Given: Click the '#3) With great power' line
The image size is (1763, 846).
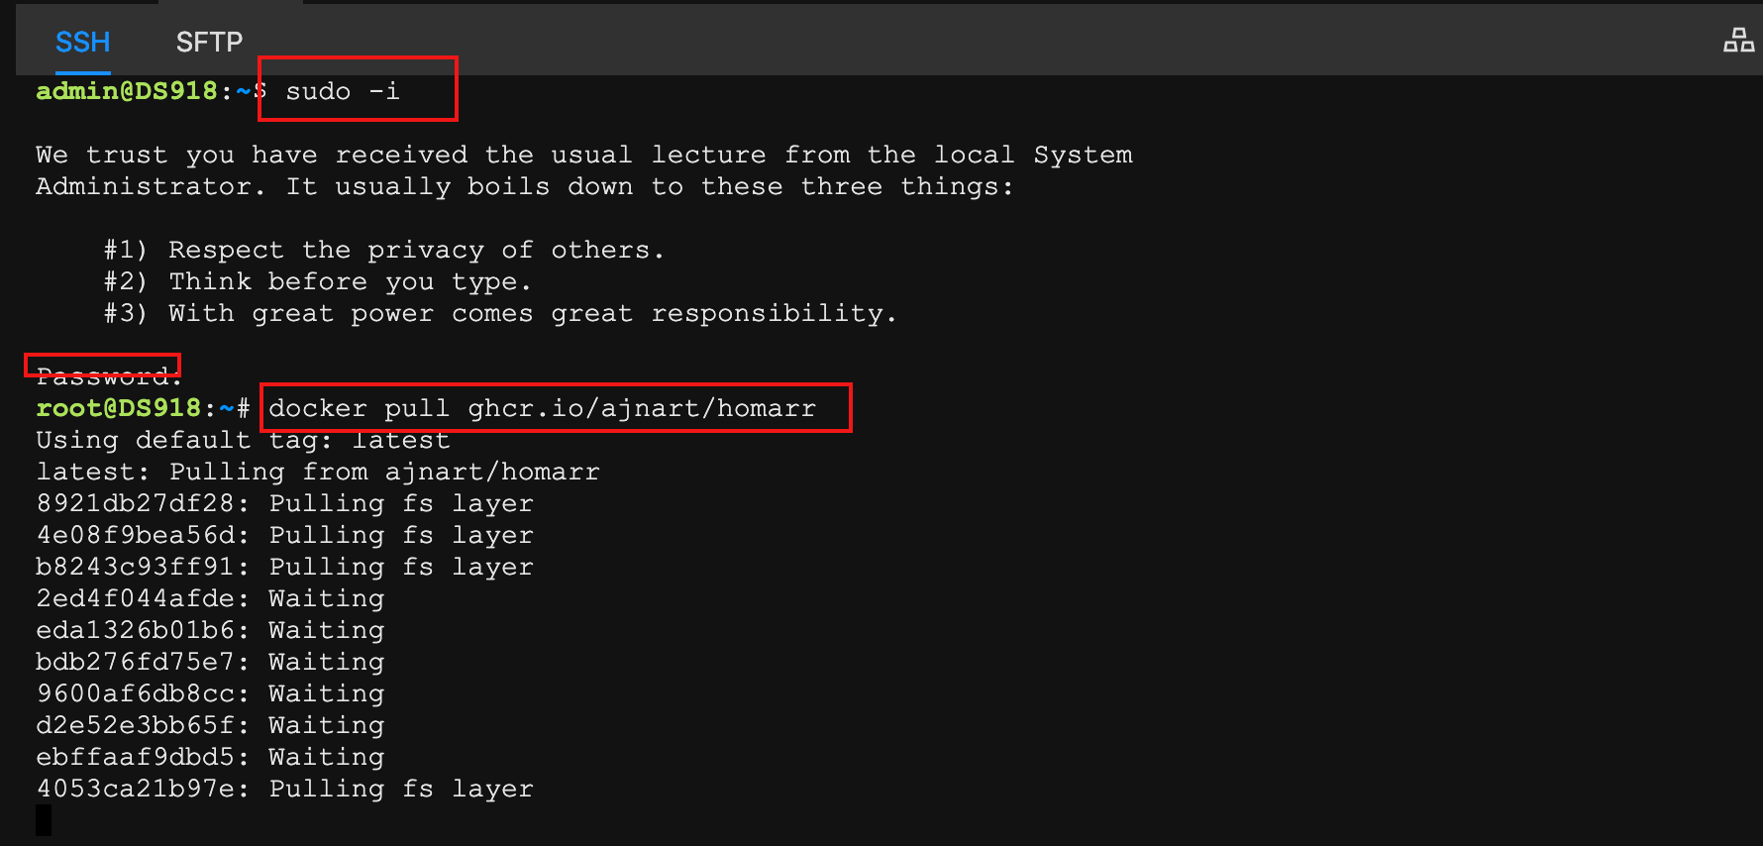Looking at the screenshot, I should pos(500,313).
